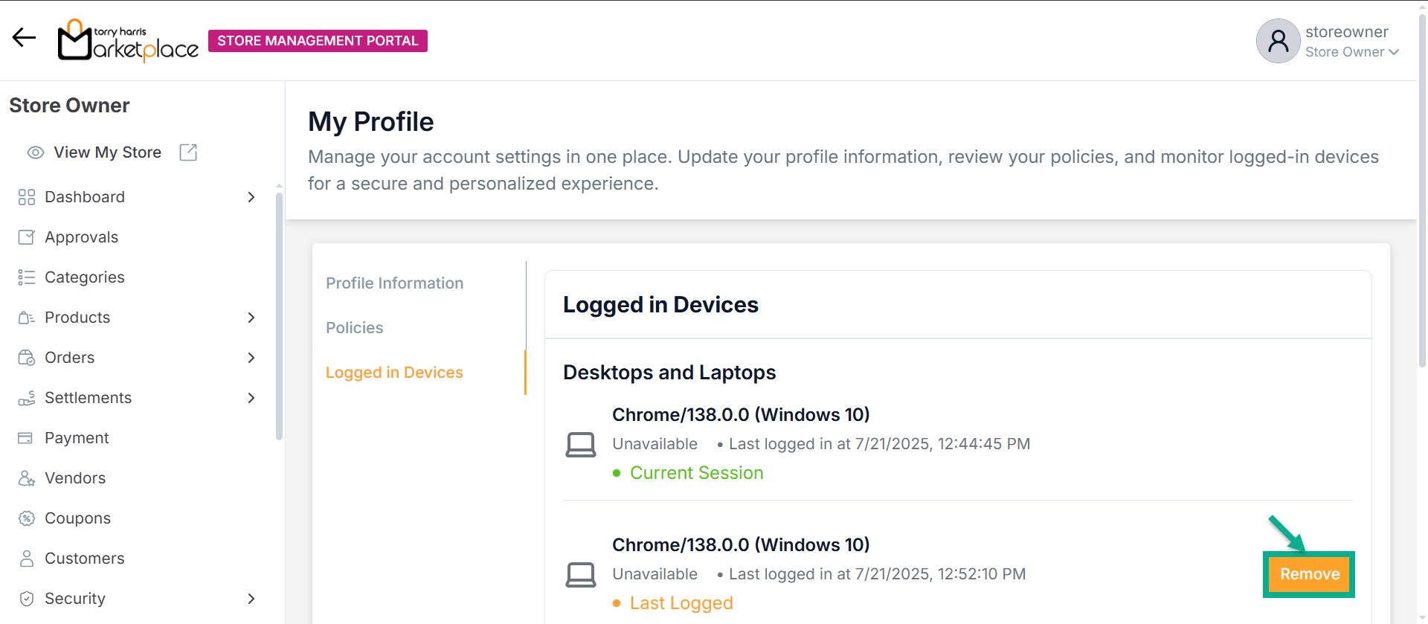Switch to the Policies tab

[354, 328]
